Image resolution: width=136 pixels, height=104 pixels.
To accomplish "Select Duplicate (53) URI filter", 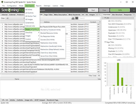I will coord(116,33).
